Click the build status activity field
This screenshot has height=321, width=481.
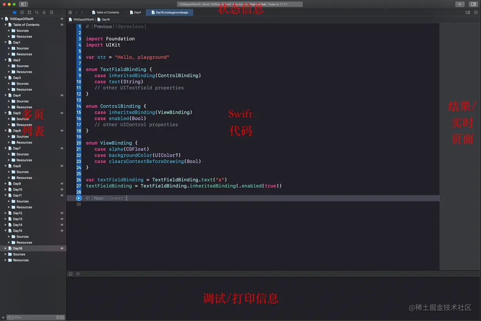(x=240, y=4)
